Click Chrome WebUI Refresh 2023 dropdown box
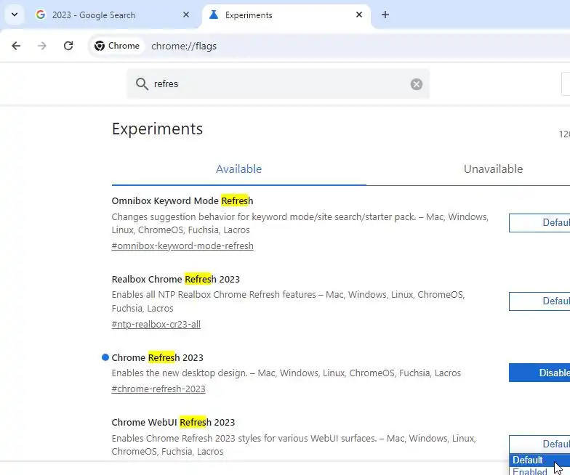The width and height of the screenshot is (570, 475). (539, 444)
